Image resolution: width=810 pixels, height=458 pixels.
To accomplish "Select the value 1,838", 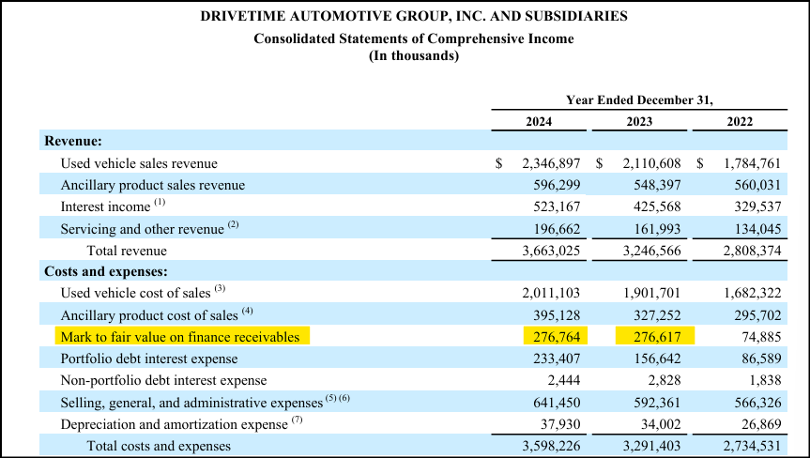I will pyautogui.click(x=765, y=380).
